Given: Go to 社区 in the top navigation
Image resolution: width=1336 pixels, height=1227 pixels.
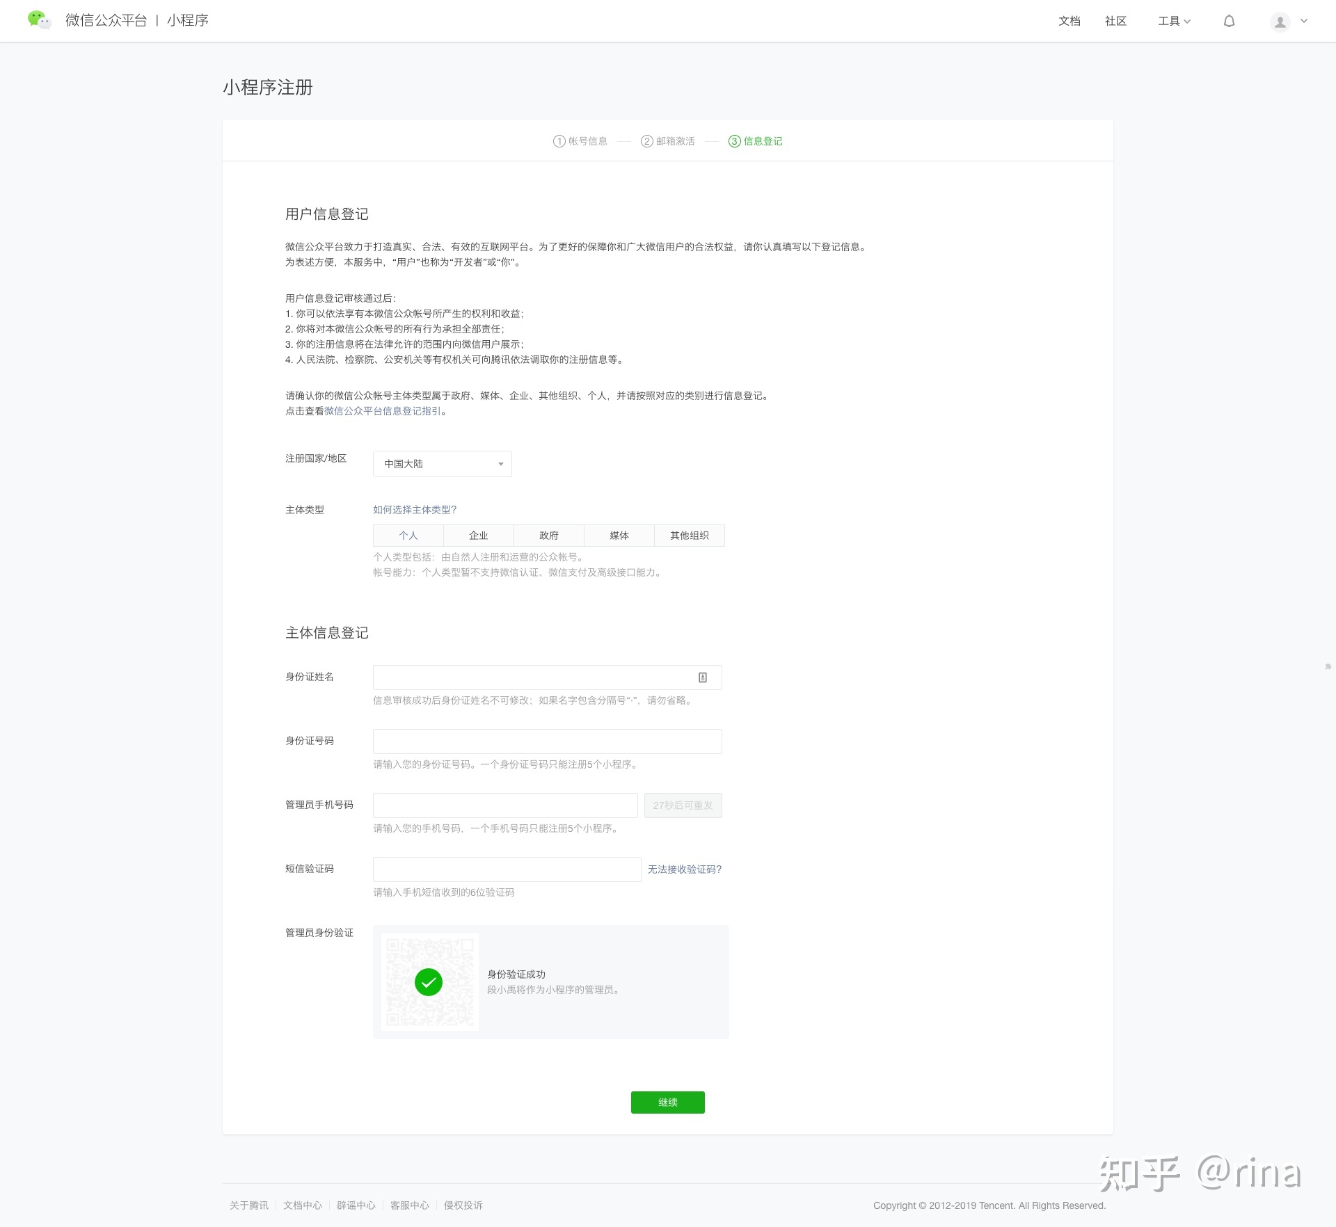Looking at the screenshot, I should tap(1115, 22).
